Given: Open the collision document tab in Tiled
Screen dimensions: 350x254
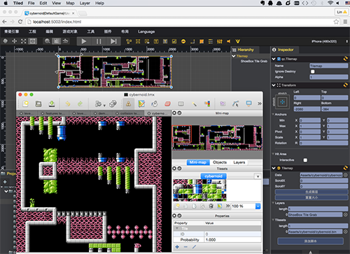Looking at the screenshot, I should pos(128,113).
